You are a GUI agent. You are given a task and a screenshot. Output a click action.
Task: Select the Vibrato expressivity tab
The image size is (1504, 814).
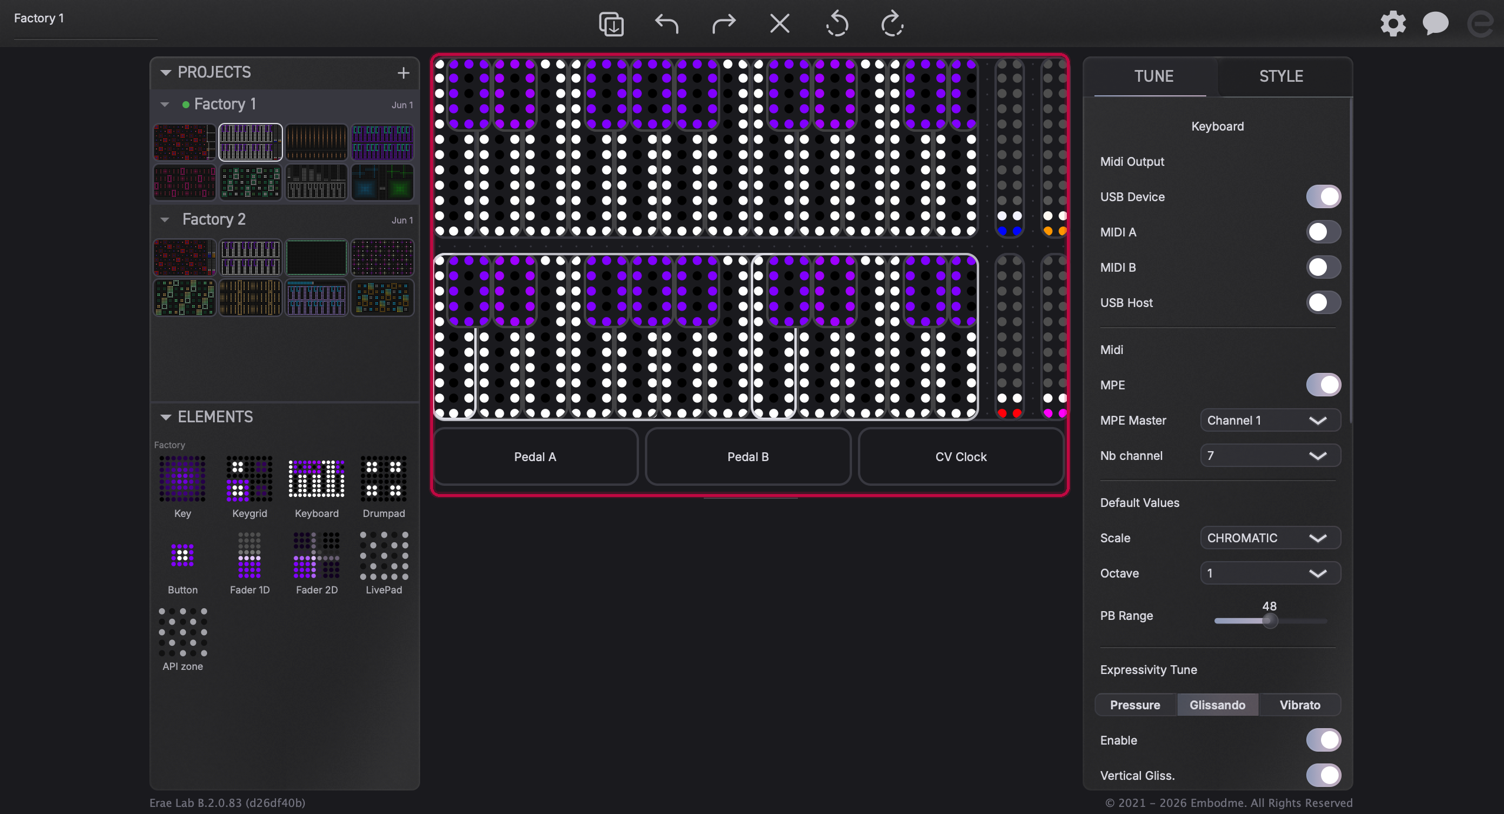[1300, 705]
